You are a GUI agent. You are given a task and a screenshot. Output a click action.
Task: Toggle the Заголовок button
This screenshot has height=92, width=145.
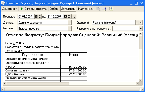tap(68, 9)
